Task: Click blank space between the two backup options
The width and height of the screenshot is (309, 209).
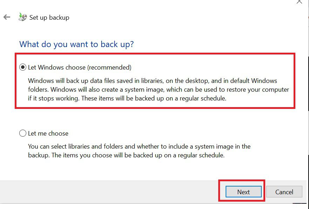Action: click(x=154, y=118)
